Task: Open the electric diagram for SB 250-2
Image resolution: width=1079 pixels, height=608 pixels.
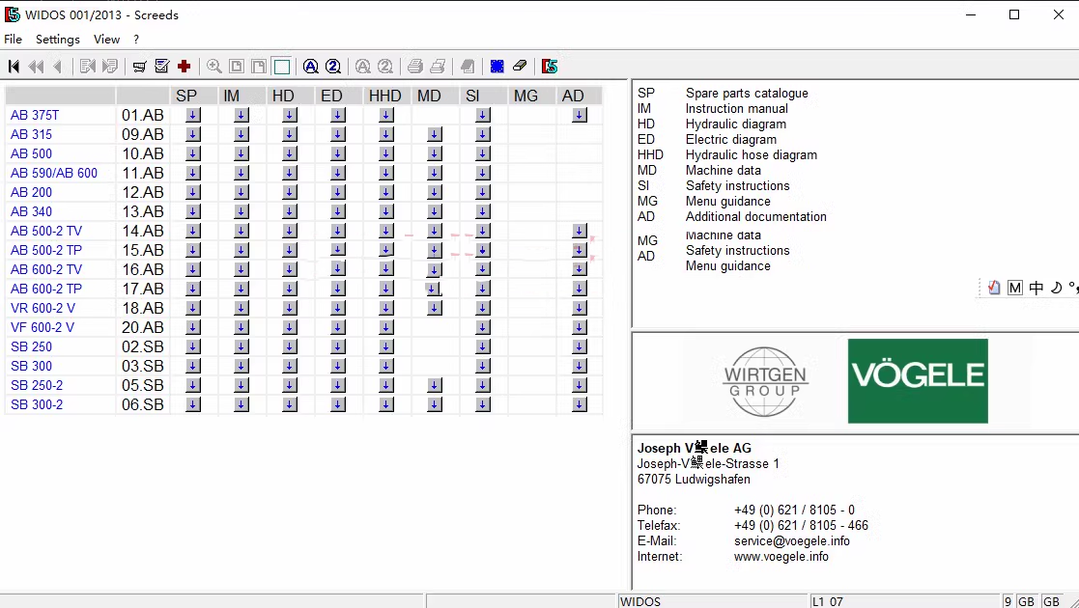Action: click(338, 385)
